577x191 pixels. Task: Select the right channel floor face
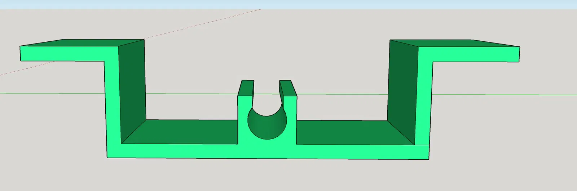[355, 133]
